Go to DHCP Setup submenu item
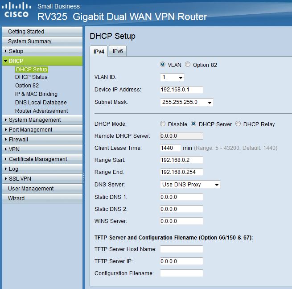The height and width of the screenshot is (289, 292). click(x=32, y=70)
